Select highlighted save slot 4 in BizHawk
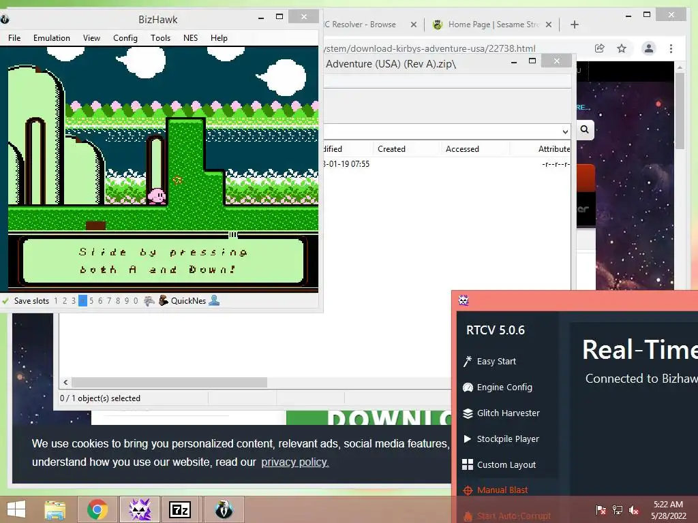The height and width of the screenshot is (523, 698). coord(82,300)
